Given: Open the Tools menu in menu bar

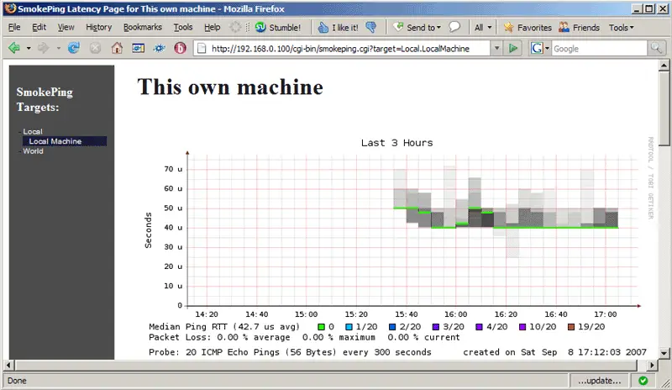Looking at the screenshot, I should tap(183, 27).
